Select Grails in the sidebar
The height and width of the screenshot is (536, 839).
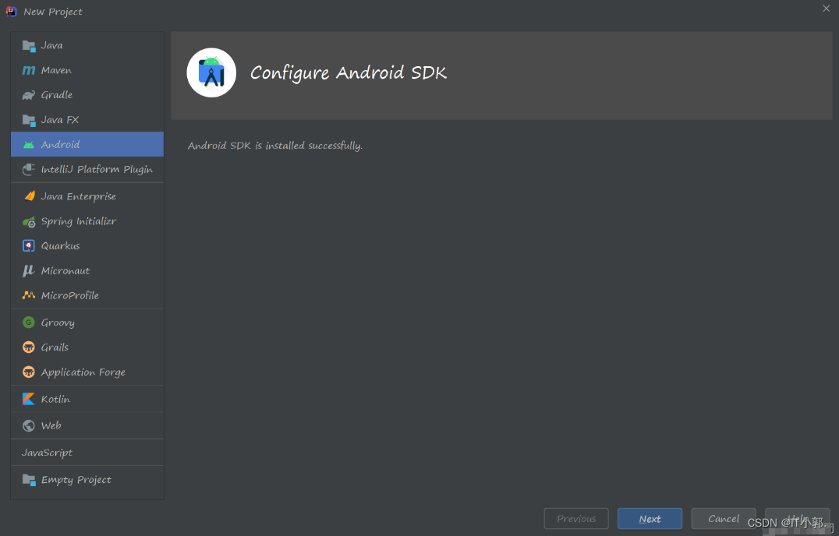coord(55,347)
